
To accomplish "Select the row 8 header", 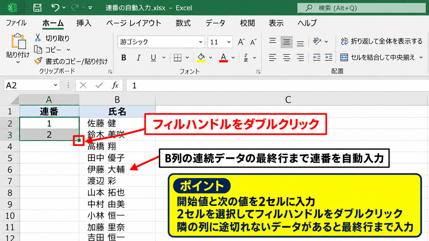I will tap(10, 193).
